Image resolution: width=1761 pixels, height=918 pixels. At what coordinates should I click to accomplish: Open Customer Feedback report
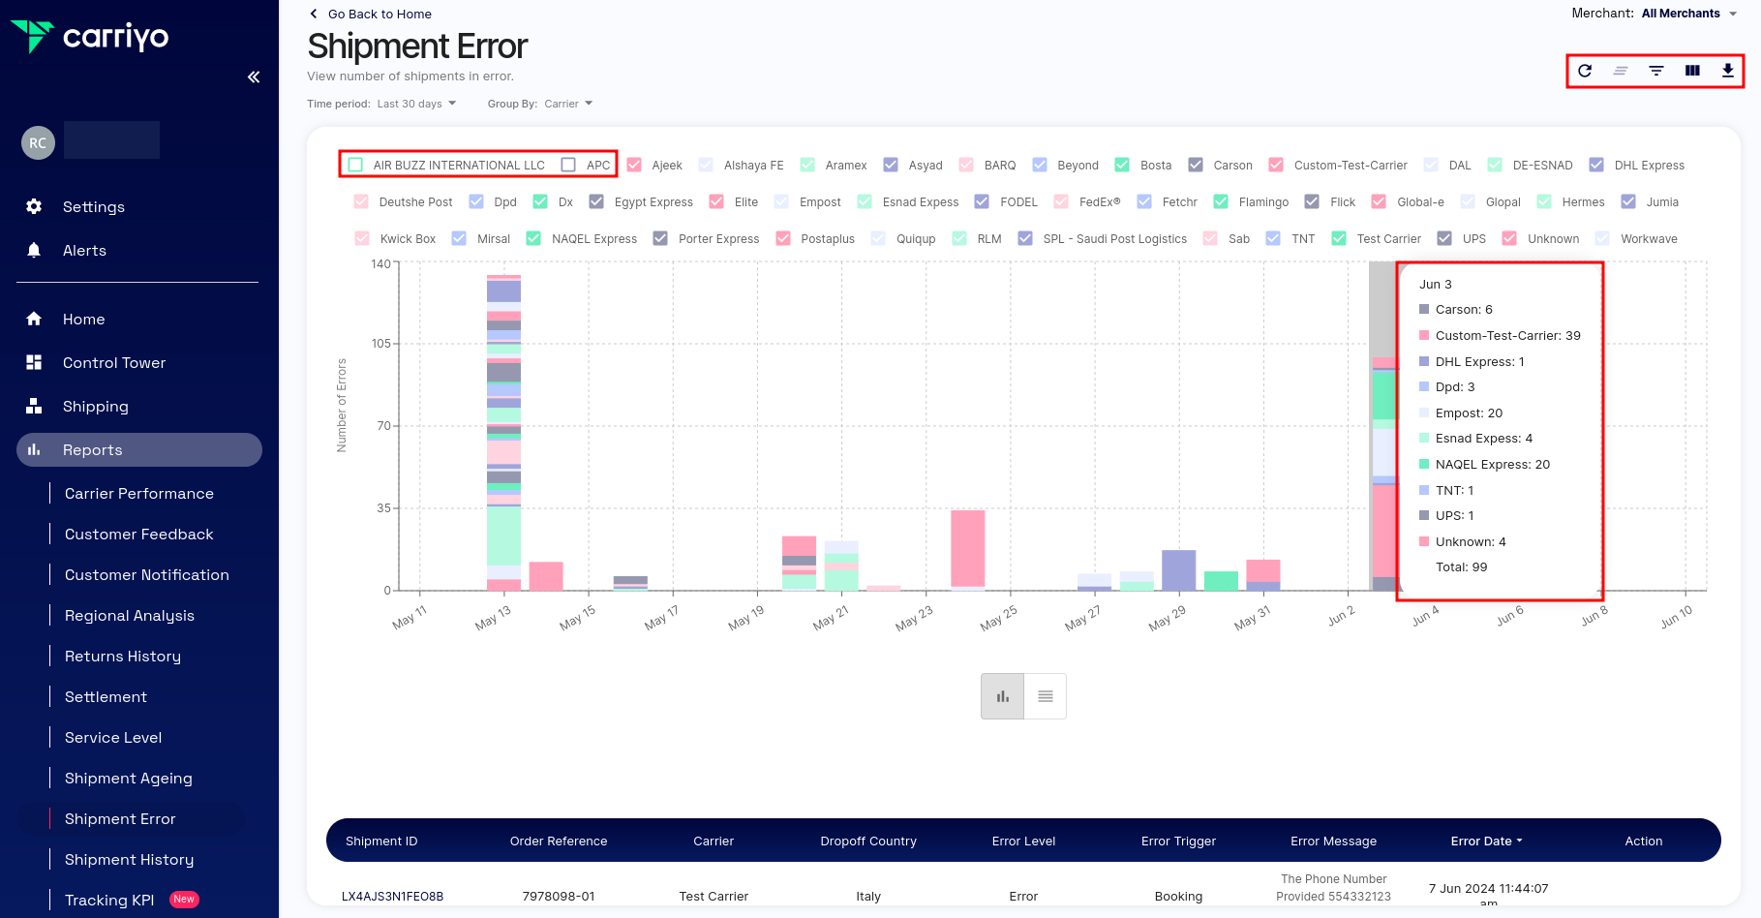tap(139, 534)
